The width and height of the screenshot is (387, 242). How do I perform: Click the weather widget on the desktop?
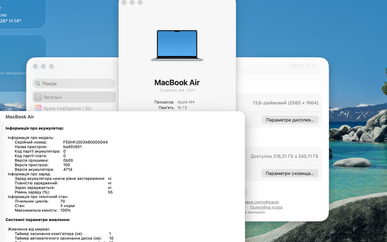22,14
